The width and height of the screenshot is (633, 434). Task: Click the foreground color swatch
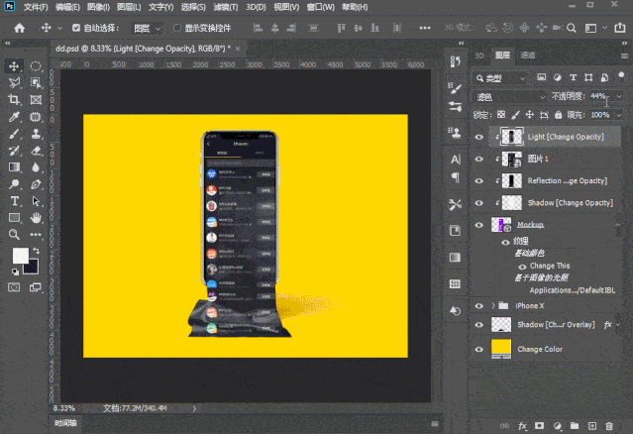(20, 256)
